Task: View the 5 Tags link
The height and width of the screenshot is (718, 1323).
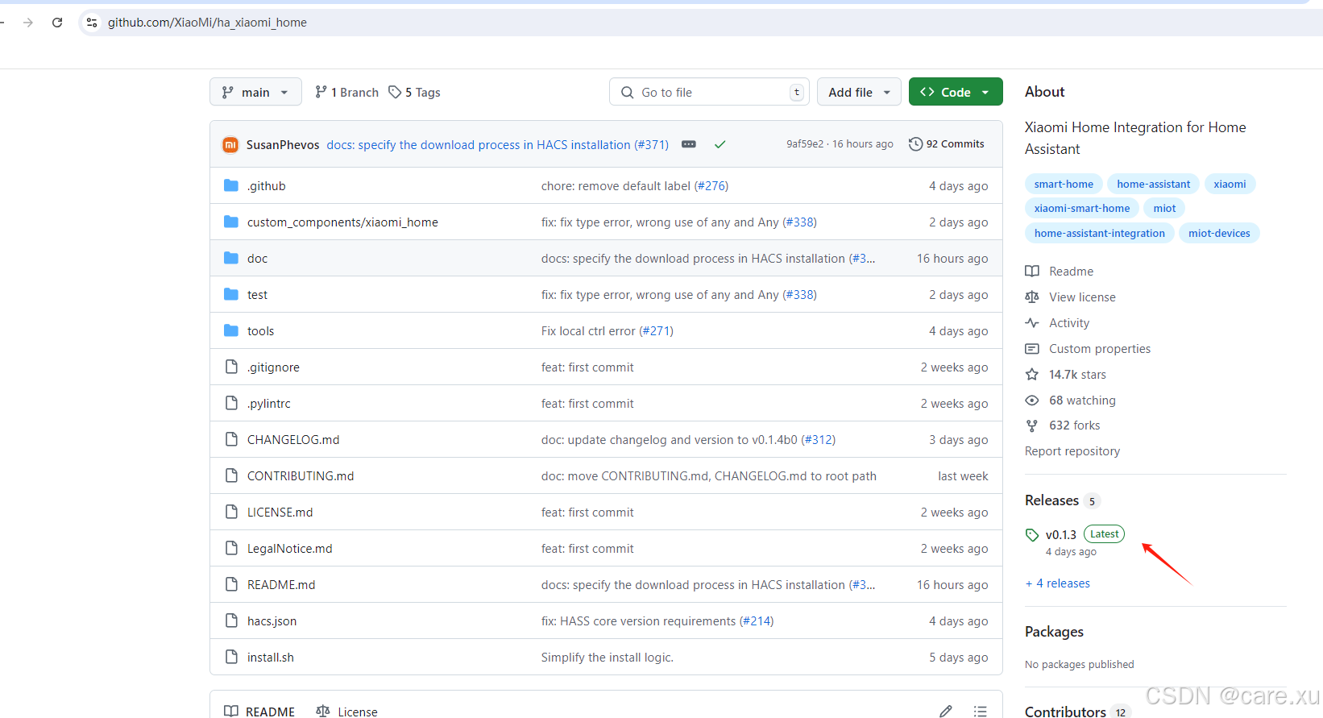Action: [x=414, y=92]
